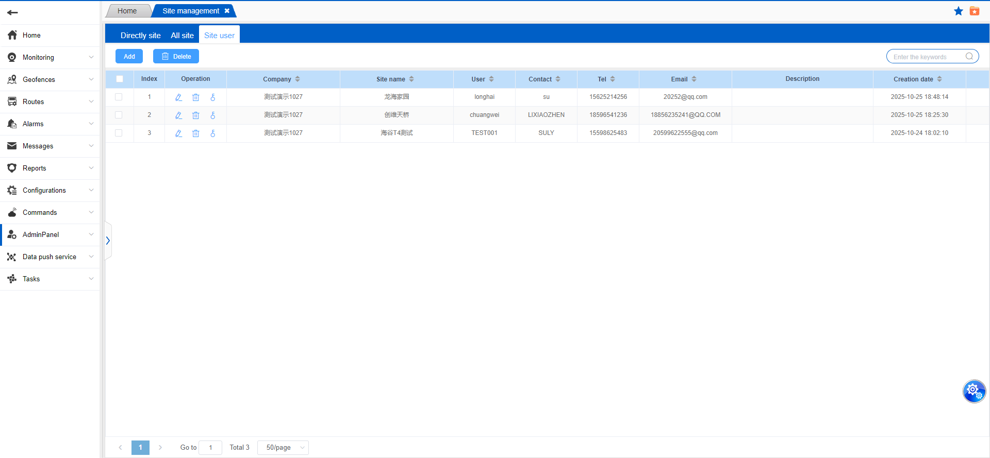Sort by Email column
Screen dimensions: 990x458
[x=694, y=79]
